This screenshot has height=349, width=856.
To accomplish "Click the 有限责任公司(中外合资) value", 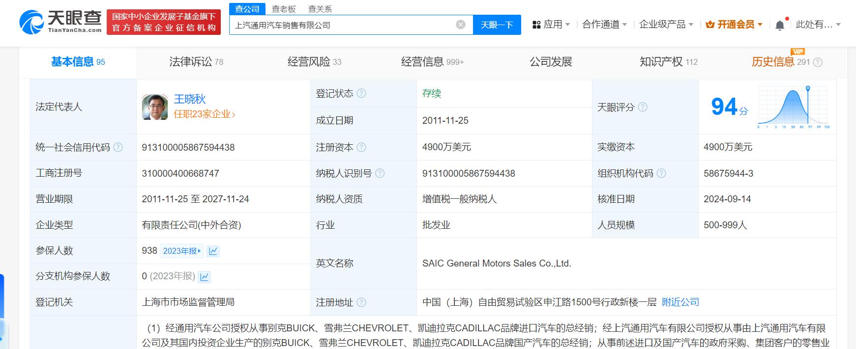I will tap(192, 225).
